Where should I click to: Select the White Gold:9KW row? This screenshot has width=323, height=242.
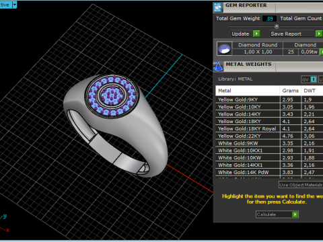pos(269,143)
